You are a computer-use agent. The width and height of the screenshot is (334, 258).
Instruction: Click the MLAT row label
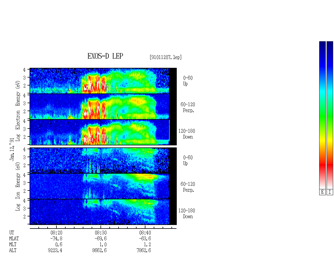(x=14, y=239)
